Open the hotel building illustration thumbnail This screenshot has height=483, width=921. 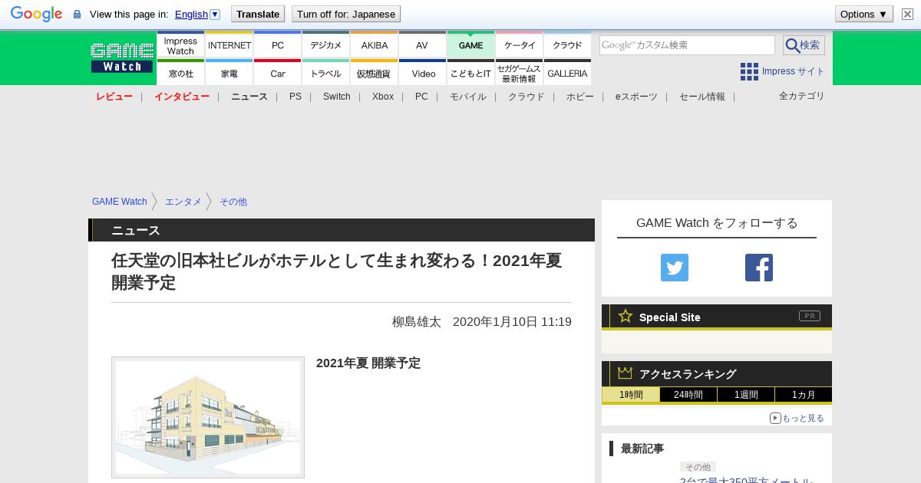[x=208, y=417]
